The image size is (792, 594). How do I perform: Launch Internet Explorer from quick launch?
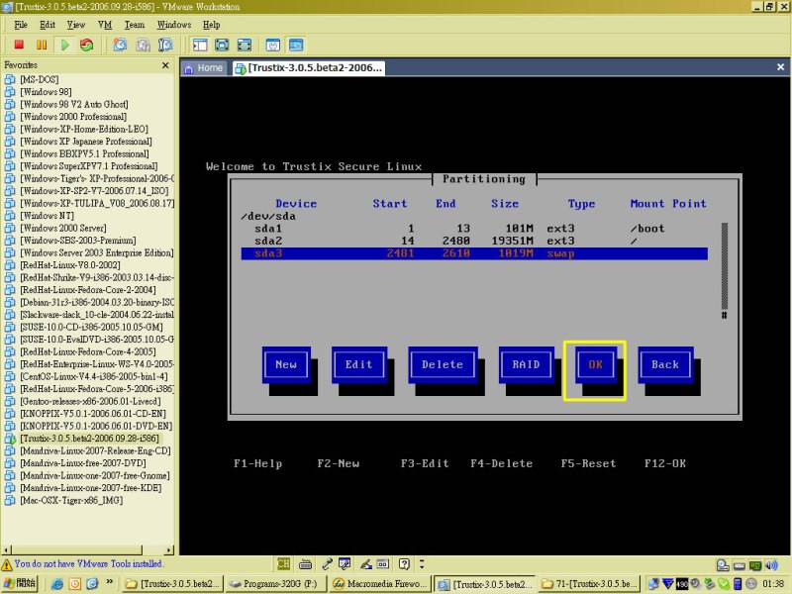pos(57,584)
